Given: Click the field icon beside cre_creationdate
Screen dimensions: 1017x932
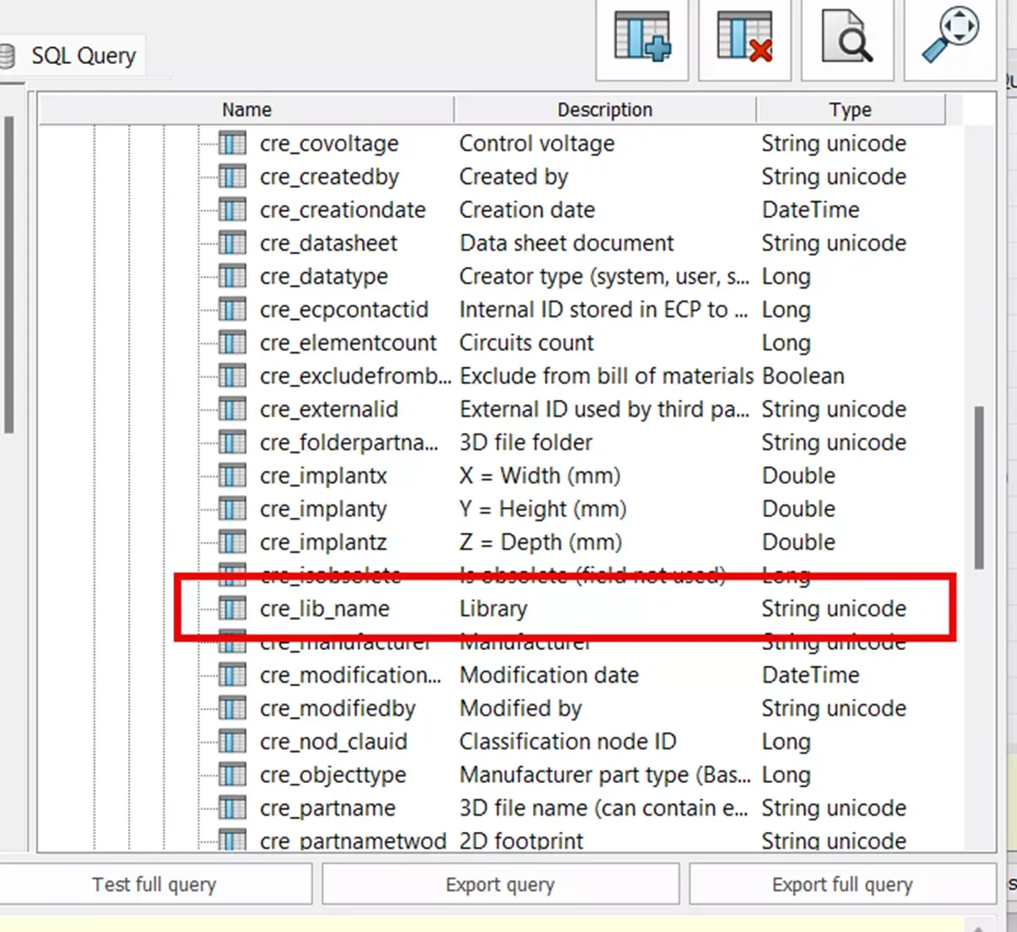Looking at the screenshot, I should click(232, 210).
